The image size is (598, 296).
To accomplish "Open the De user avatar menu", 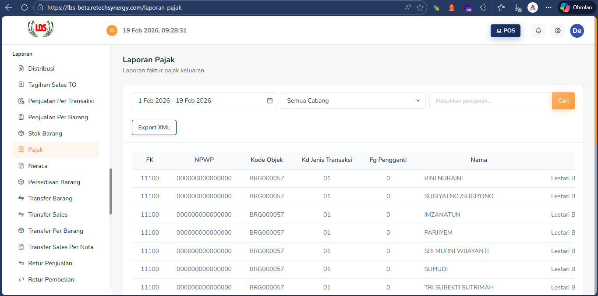I will pyautogui.click(x=577, y=31).
